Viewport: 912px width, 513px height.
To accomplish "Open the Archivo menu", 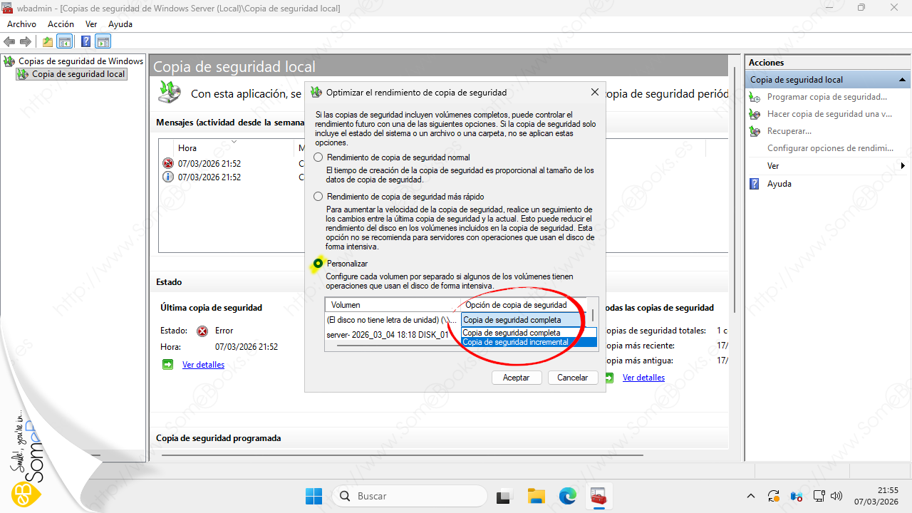I will [x=21, y=24].
